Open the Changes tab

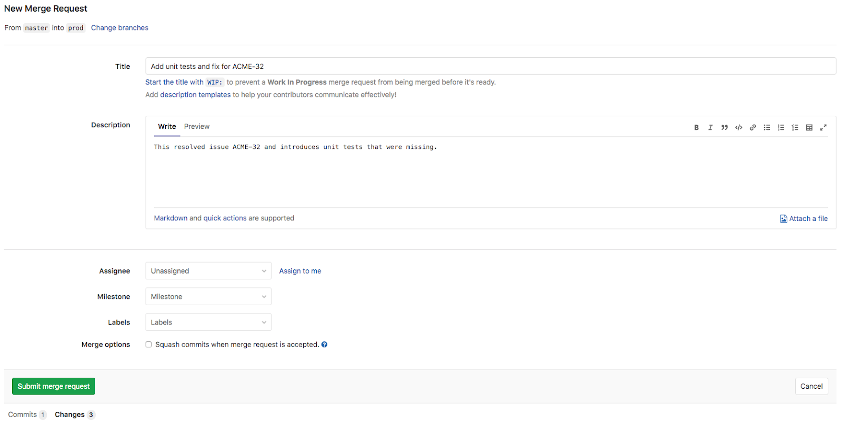tap(75, 415)
